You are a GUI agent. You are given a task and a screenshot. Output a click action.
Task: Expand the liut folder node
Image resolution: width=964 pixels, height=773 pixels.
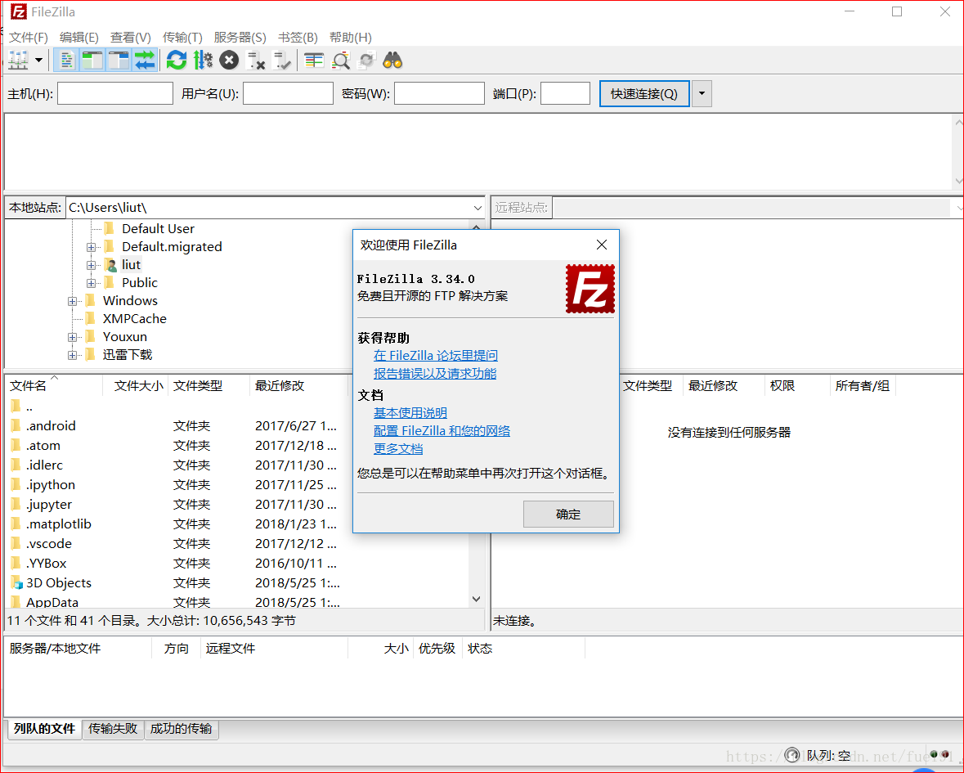coord(91,265)
